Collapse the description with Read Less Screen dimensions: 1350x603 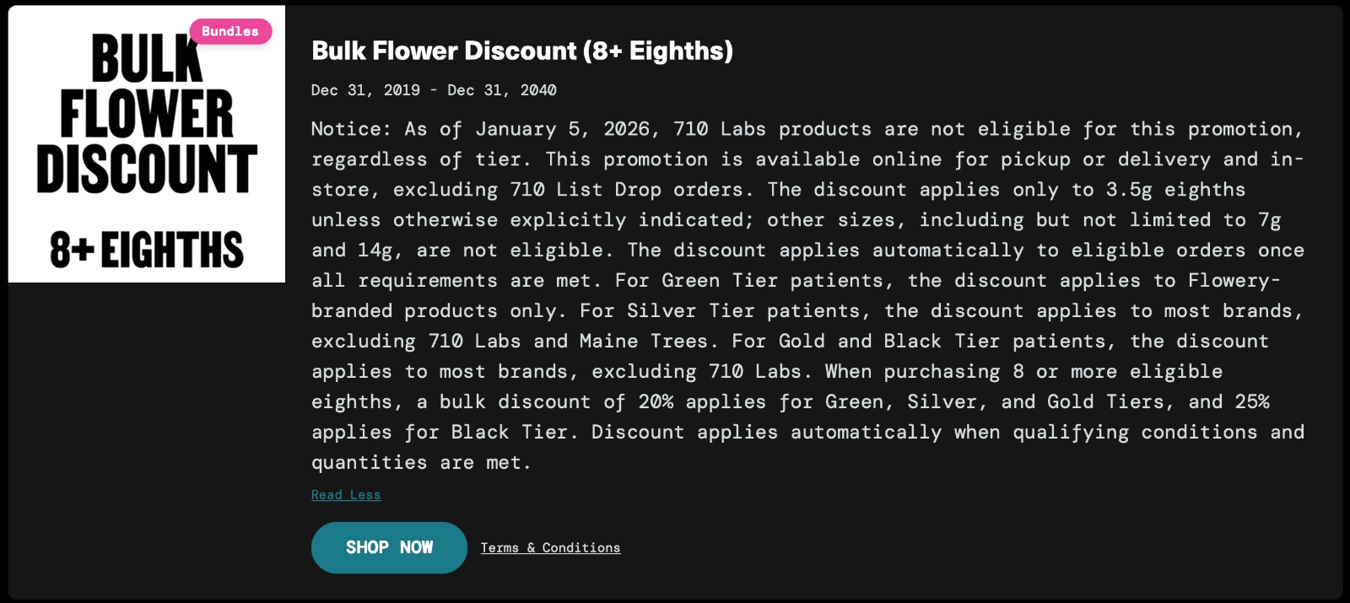tap(346, 495)
